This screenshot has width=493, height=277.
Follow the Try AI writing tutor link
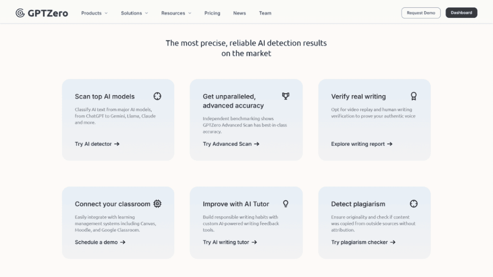pos(230,242)
